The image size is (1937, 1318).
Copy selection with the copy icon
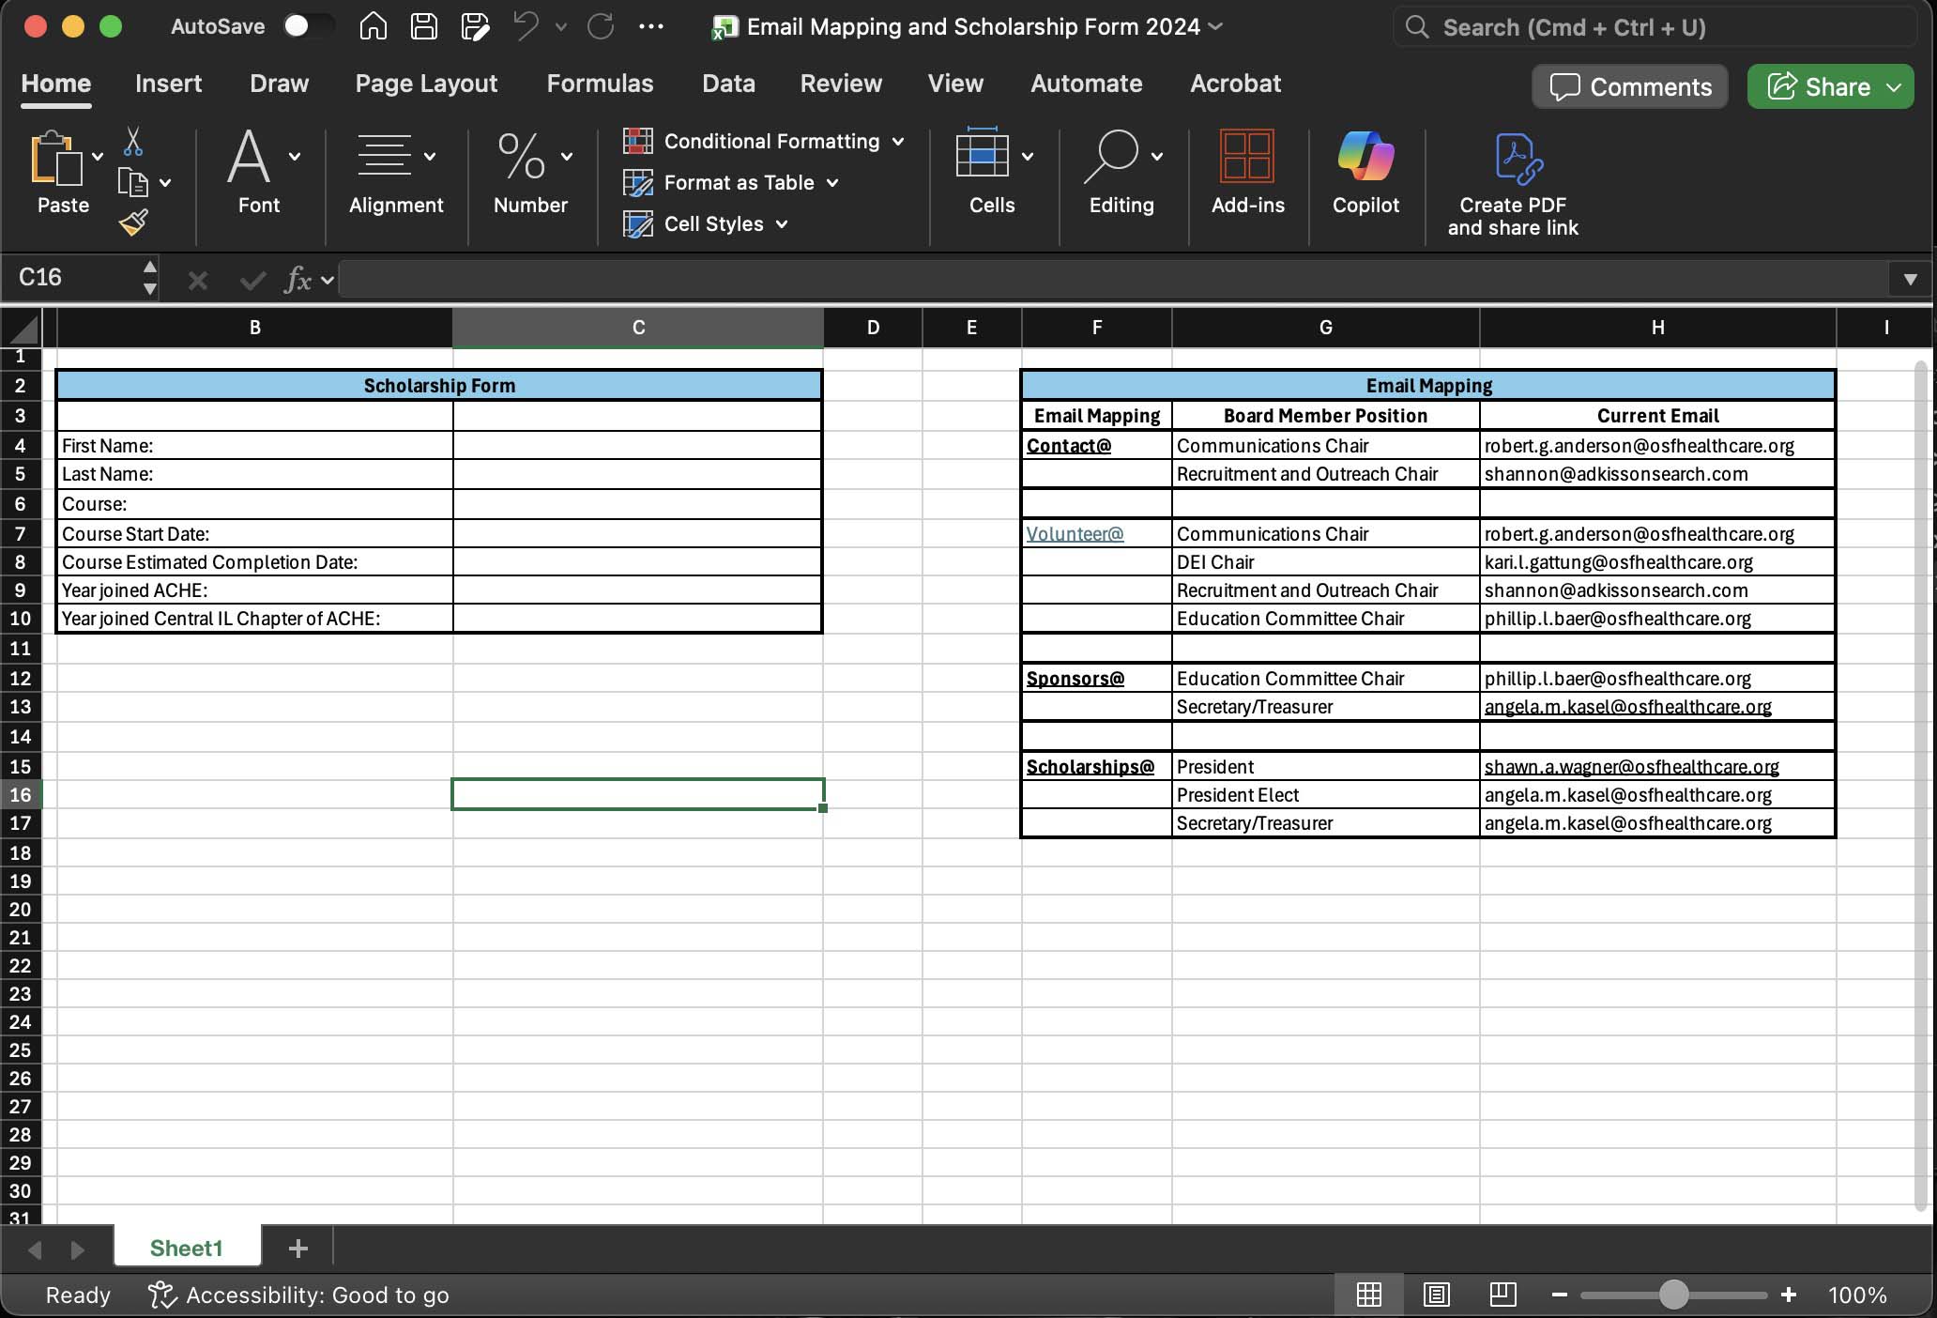tap(133, 182)
